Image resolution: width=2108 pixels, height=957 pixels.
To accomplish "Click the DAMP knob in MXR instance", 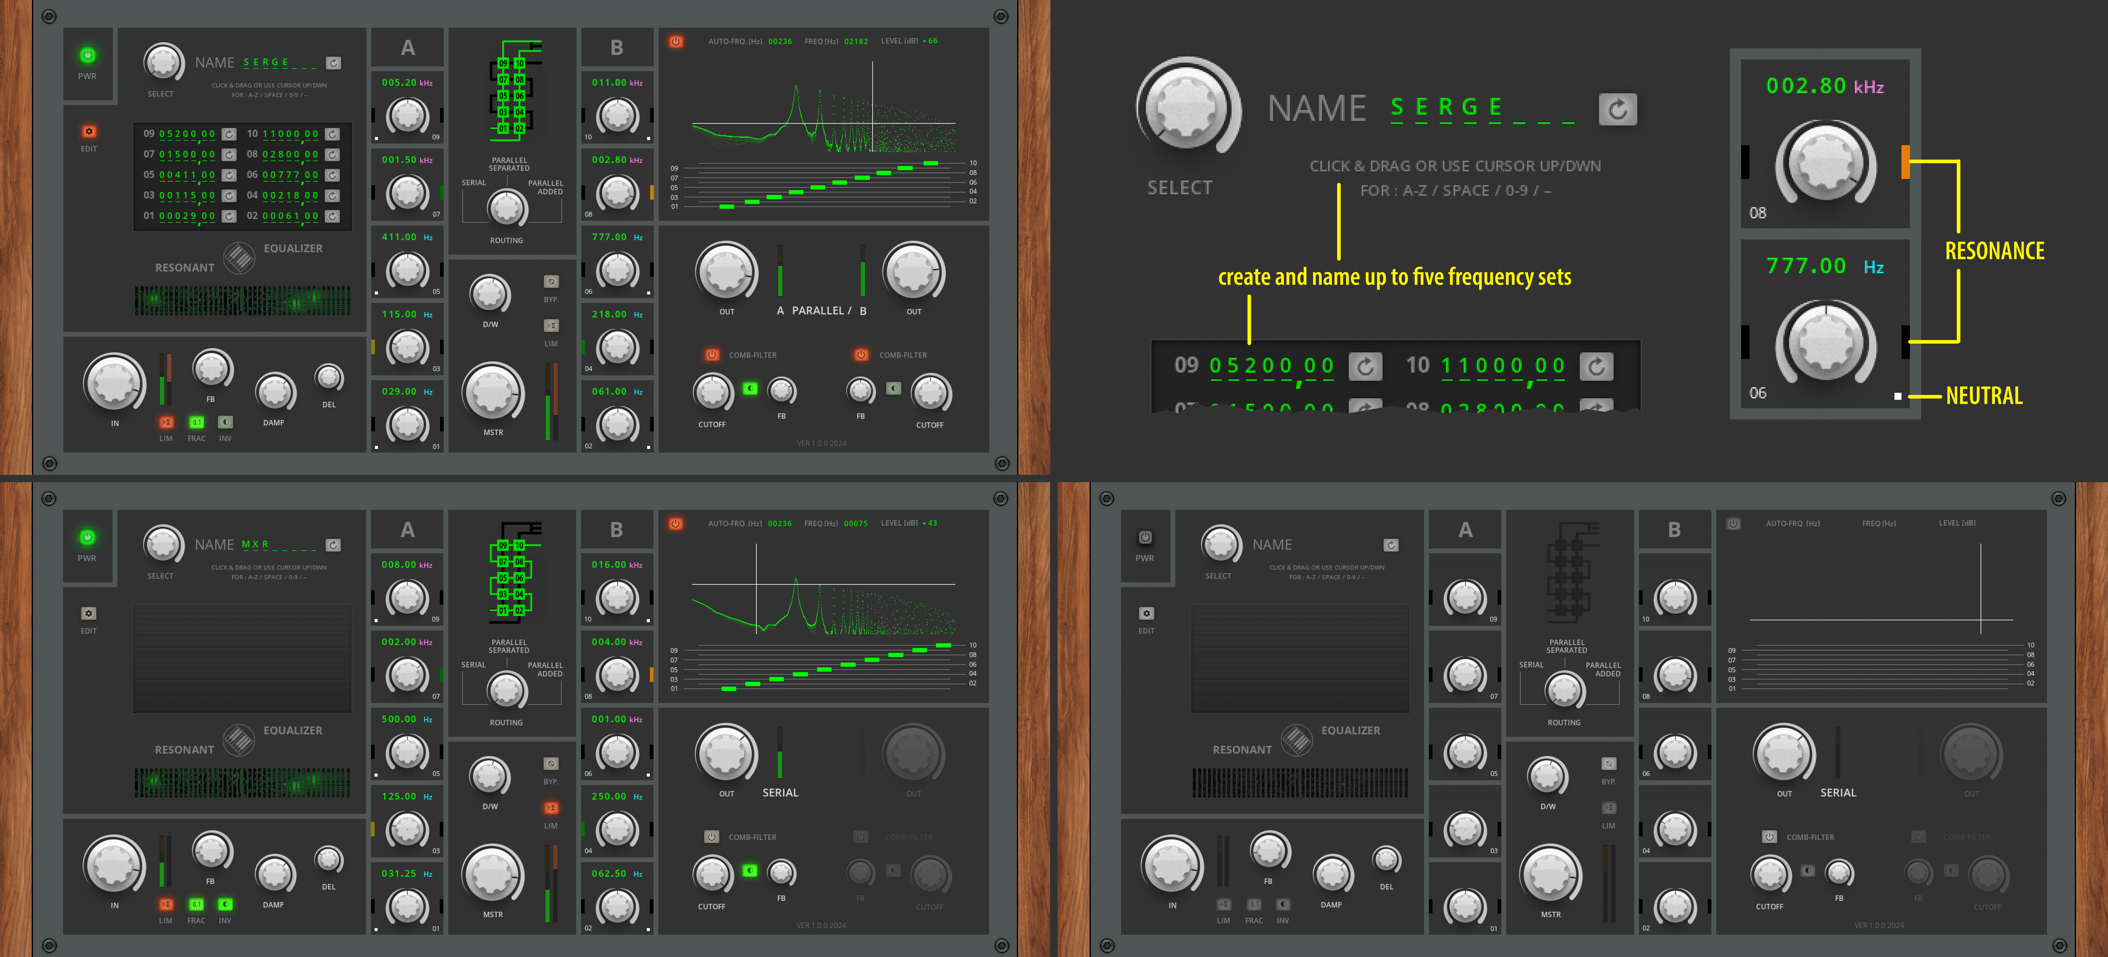I will click(275, 874).
